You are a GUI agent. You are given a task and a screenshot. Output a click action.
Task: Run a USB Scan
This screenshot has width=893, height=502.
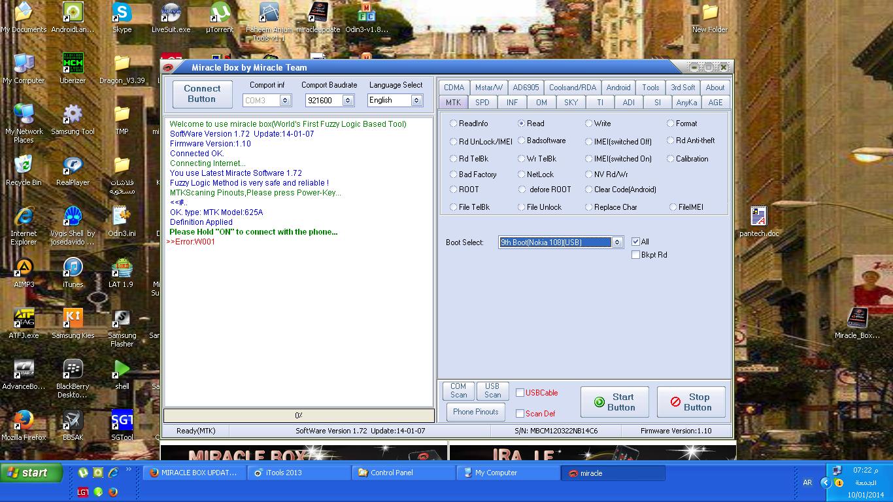click(492, 391)
